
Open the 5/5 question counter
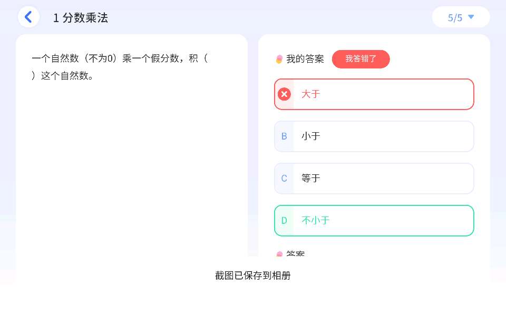[x=455, y=17]
